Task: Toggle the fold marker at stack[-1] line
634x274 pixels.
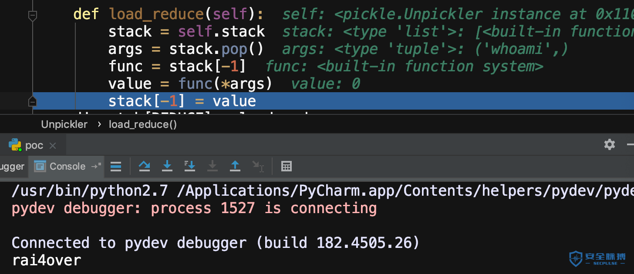Action: point(32,101)
